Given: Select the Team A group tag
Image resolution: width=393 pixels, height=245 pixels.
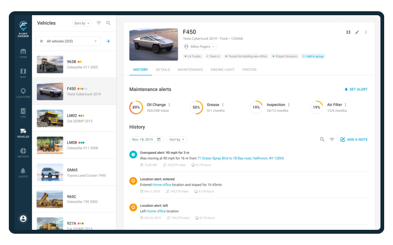Looking at the screenshot, I should pos(213,56).
